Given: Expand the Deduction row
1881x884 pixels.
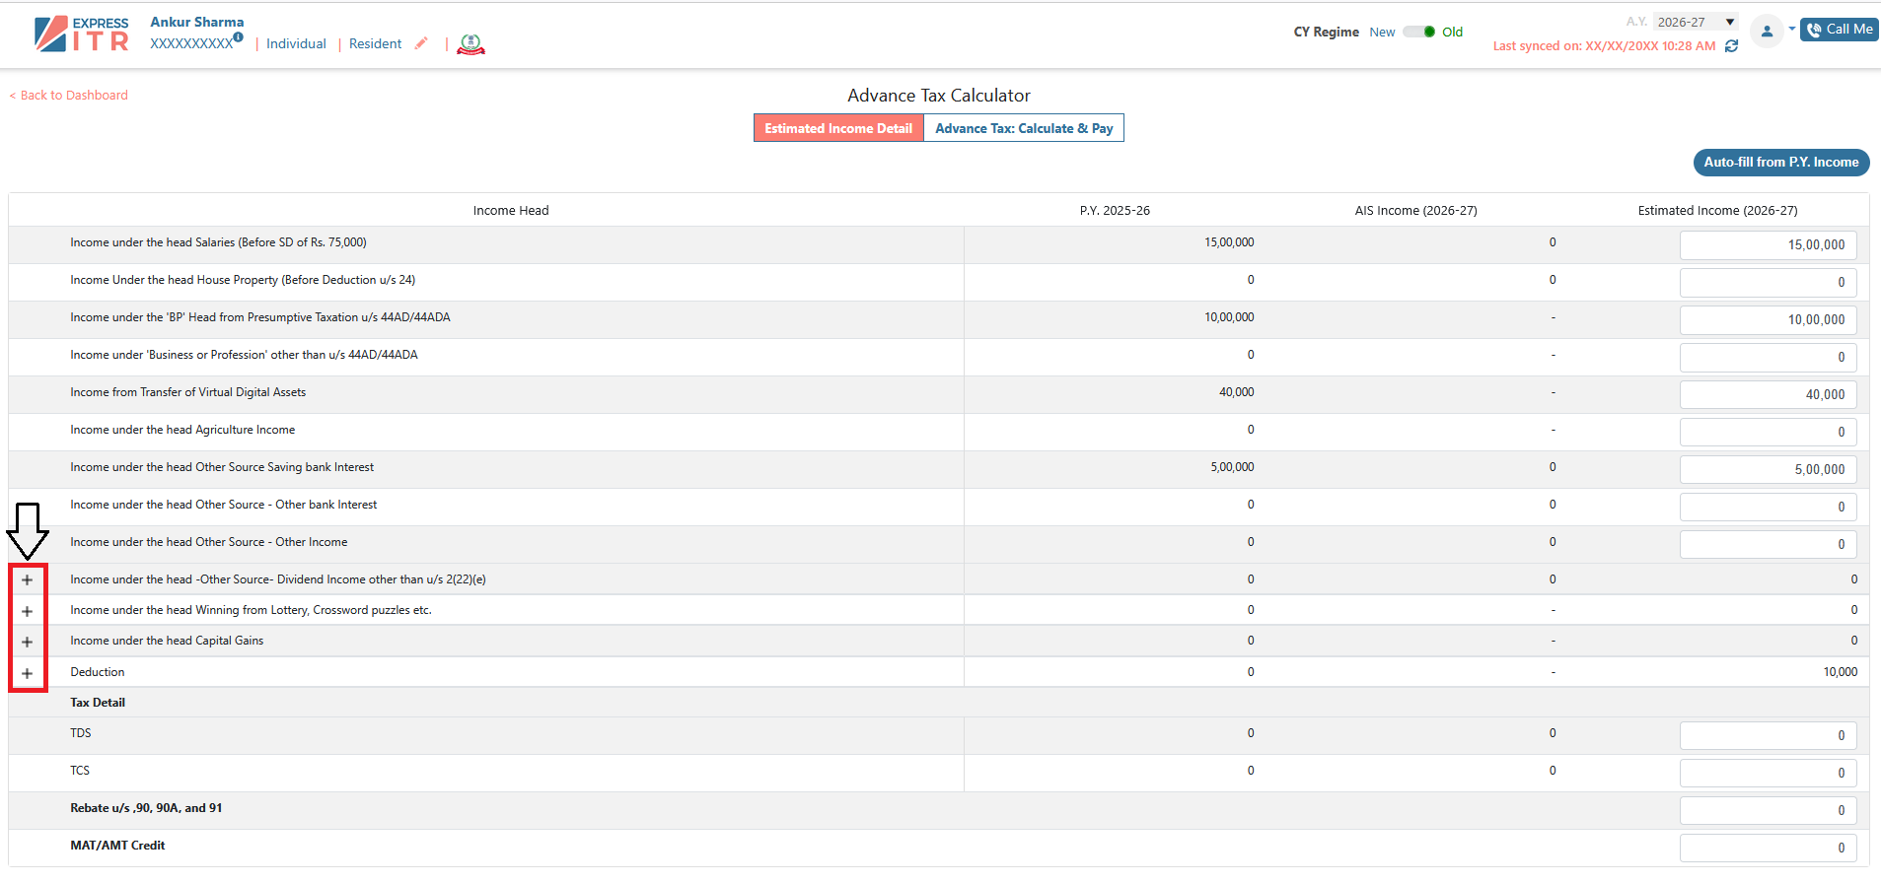Looking at the screenshot, I should coord(28,674).
